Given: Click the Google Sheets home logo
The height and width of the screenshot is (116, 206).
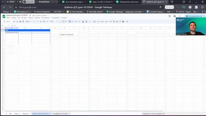Looking at the screenshot, I should 4,16.
